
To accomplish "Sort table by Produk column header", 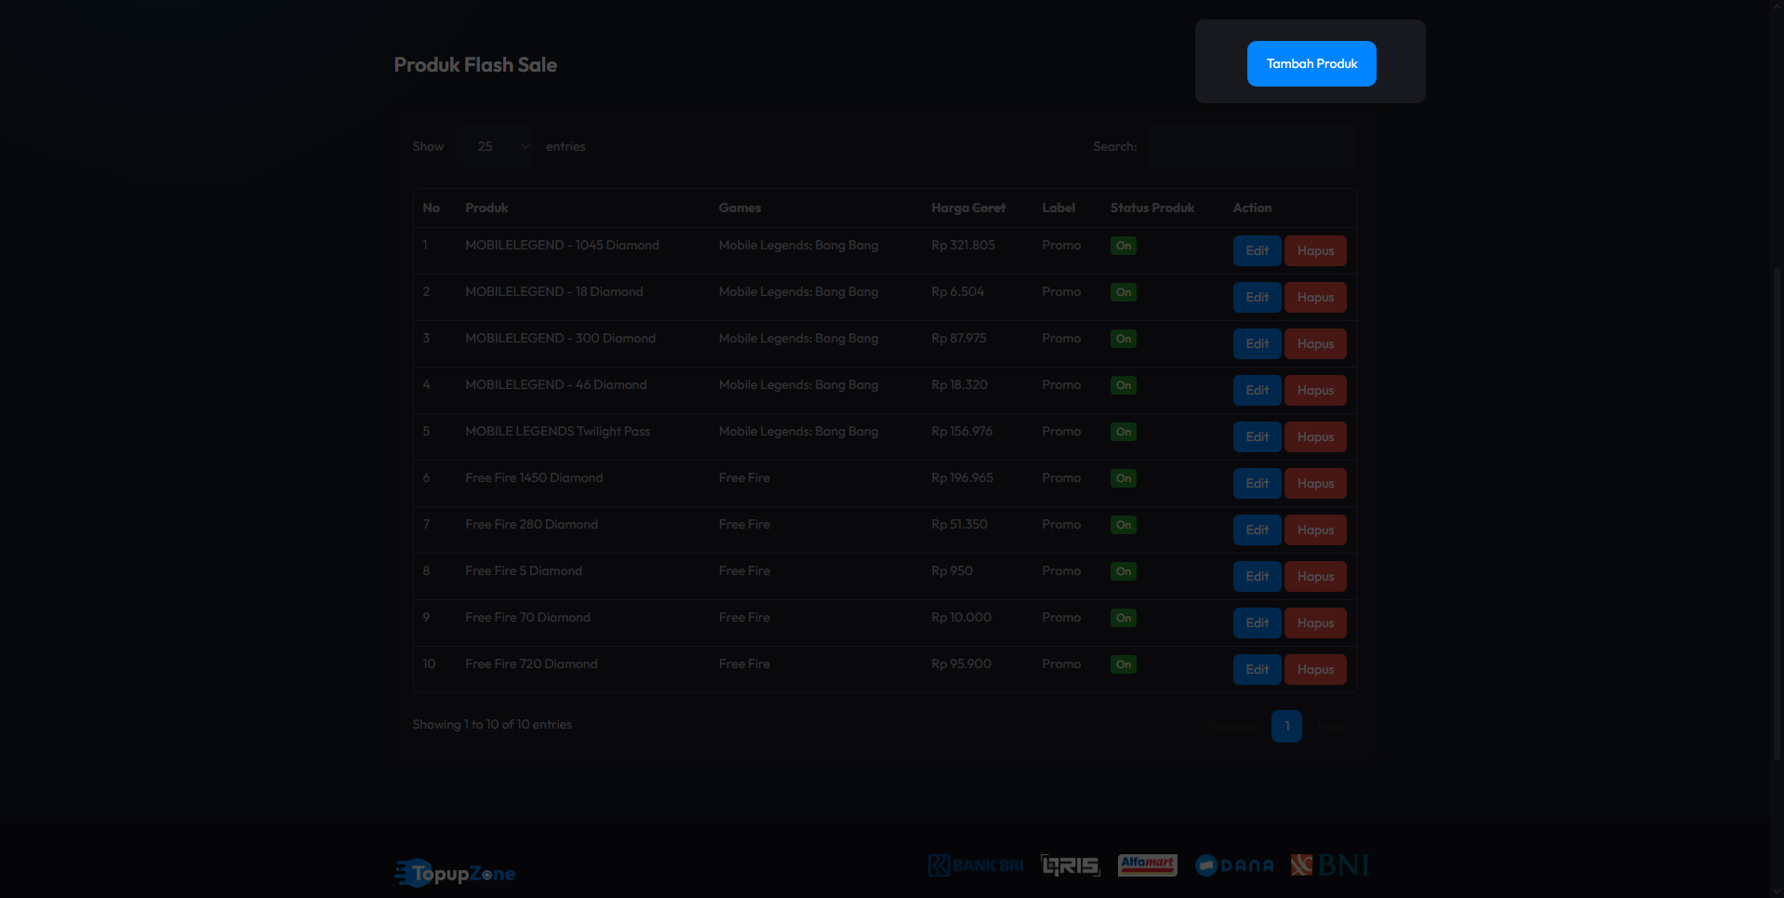I will 486,208.
